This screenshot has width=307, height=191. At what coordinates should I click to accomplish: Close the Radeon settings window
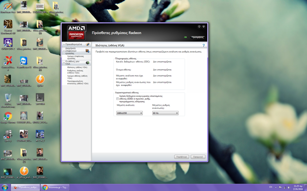point(204,27)
